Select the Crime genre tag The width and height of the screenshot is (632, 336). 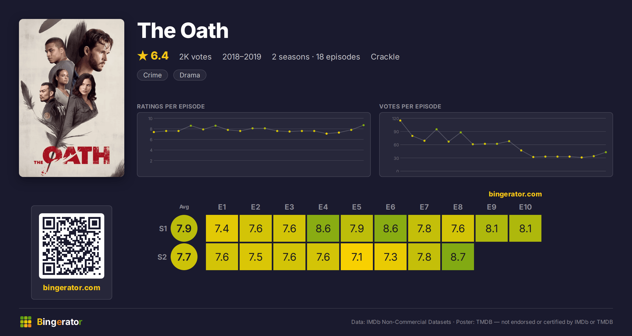tap(152, 75)
